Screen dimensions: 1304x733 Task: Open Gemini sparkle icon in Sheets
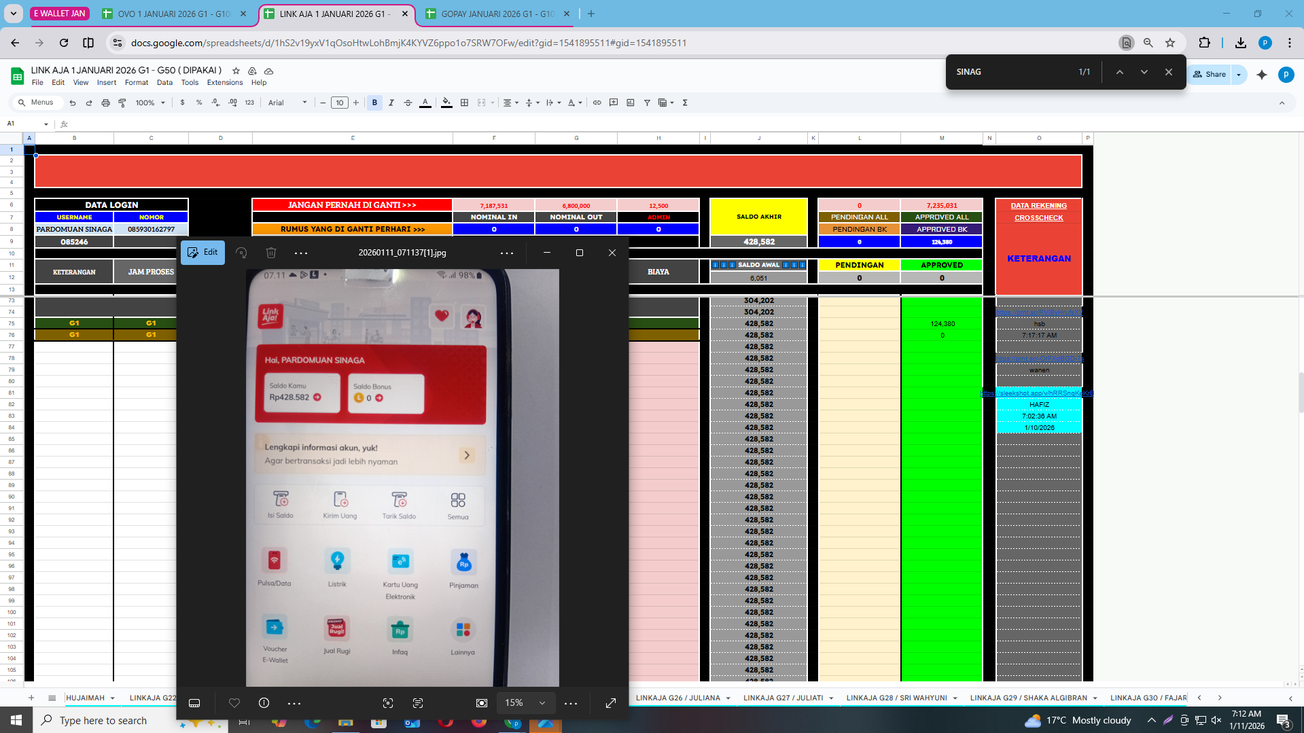(1262, 75)
